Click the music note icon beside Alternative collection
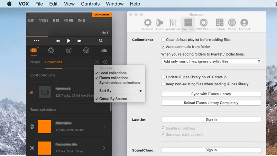Screen dimensions: 277x156 click(x=32, y=127)
